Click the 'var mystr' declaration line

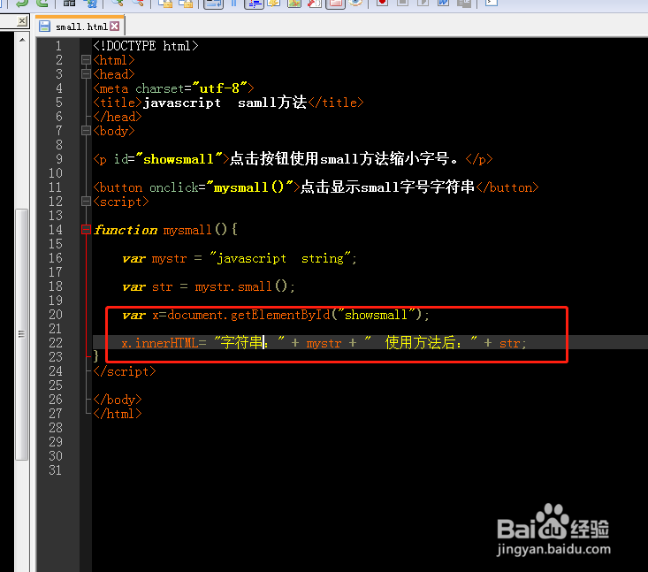point(240,258)
